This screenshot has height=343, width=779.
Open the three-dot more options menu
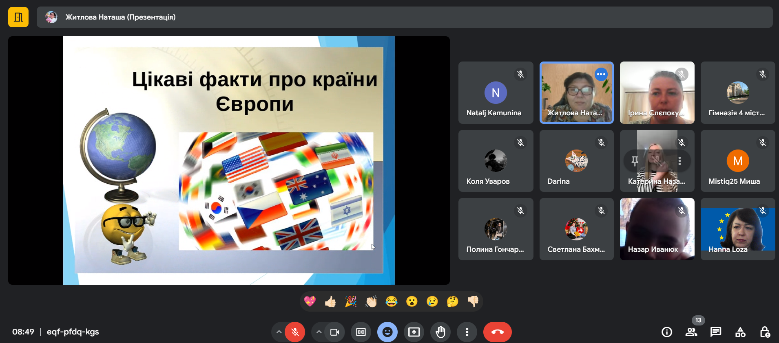467,332
